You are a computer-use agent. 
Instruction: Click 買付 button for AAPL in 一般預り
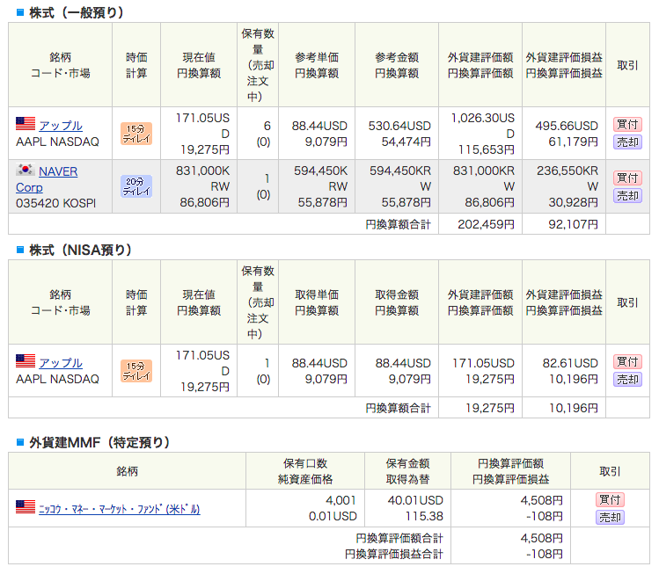tap(627, 124)
